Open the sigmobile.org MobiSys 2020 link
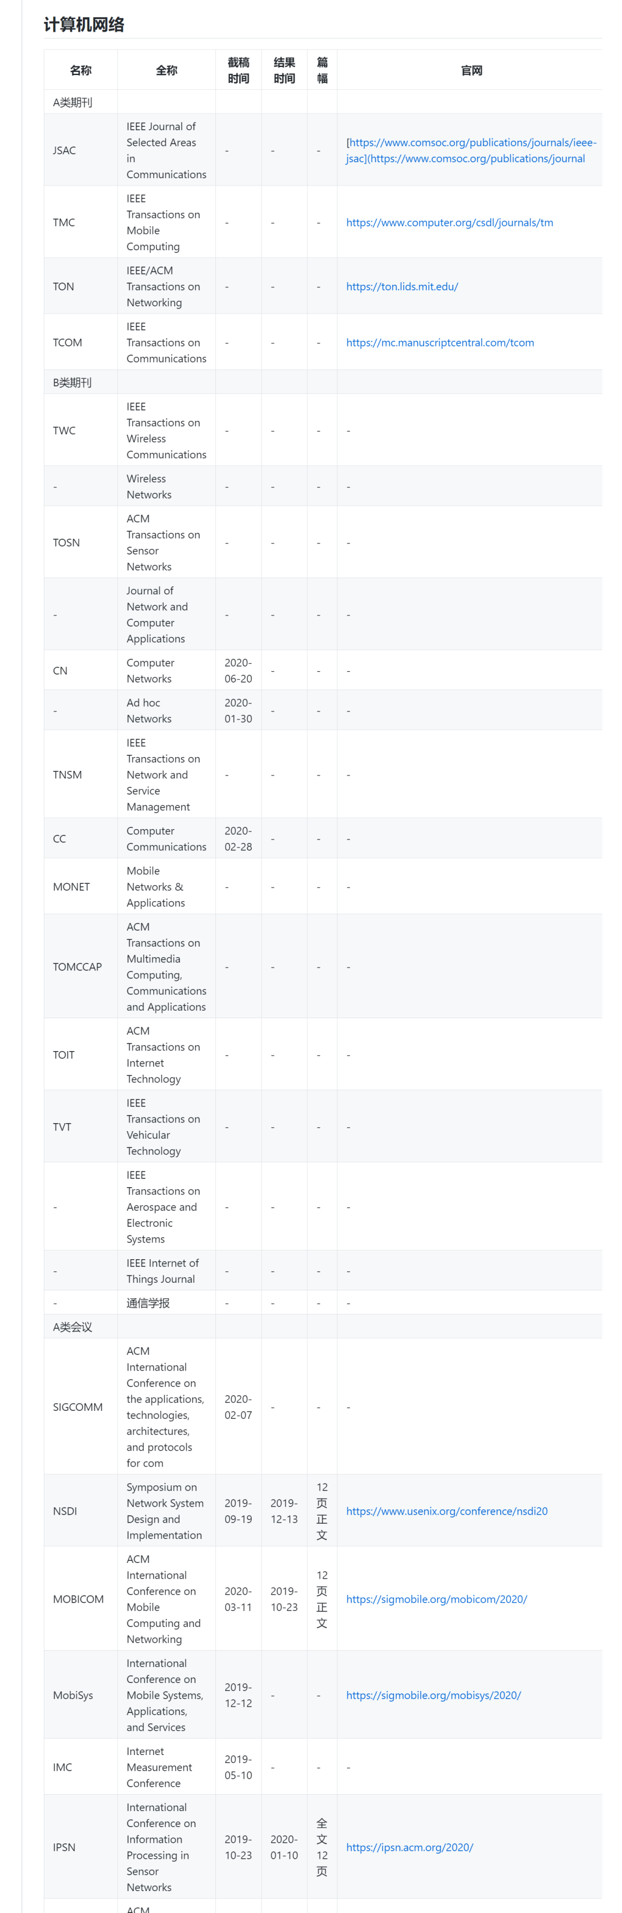622x1913 pixels. 434,1694
